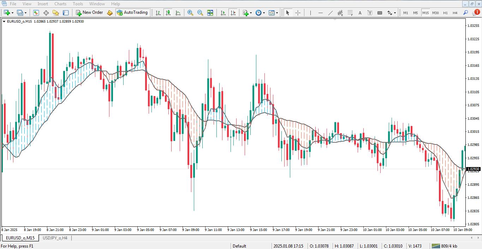
Task: Select the rectangle shape swatch
Action: click(380, 13)
